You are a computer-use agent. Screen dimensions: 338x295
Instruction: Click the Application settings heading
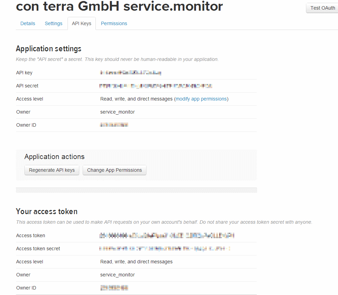point(49,49)
